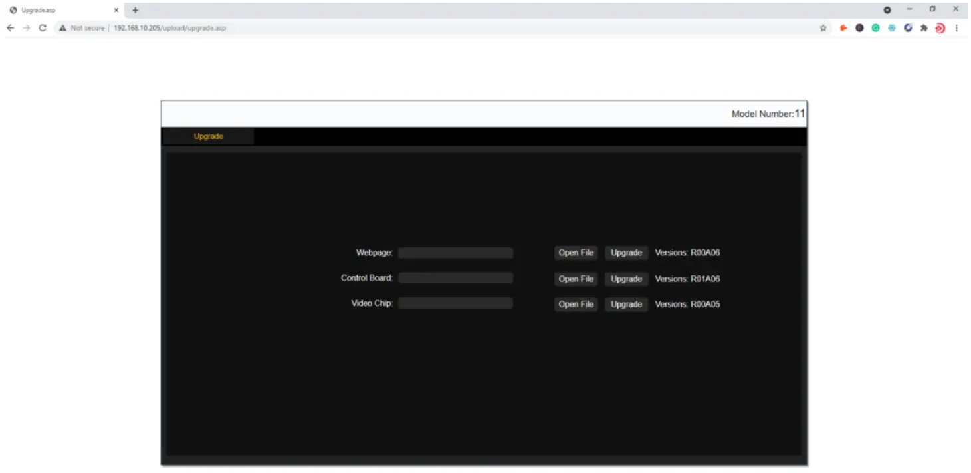Click the address bar URL
The image size is (971, 473).
169,28
